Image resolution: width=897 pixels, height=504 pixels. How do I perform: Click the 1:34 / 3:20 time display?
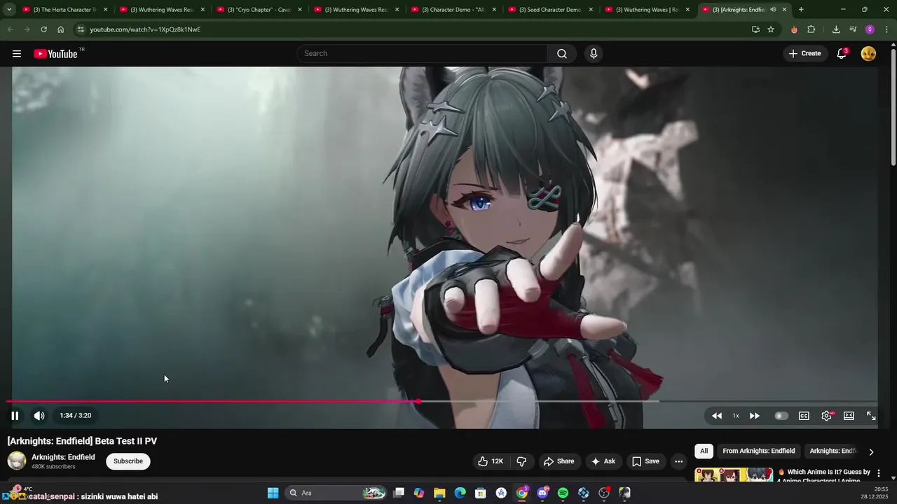[76, 416]
